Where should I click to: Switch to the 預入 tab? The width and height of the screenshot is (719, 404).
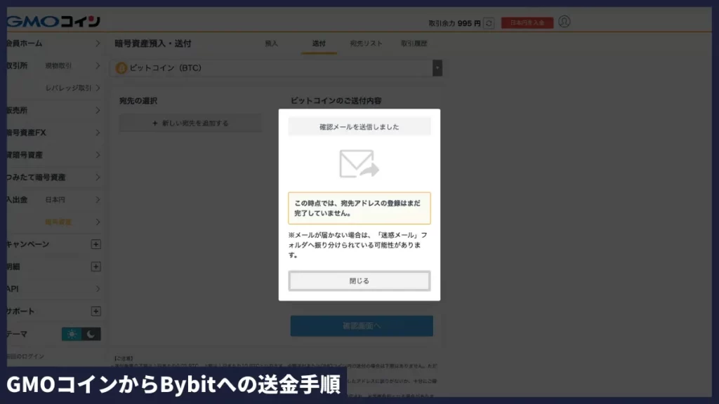point(272,43)
